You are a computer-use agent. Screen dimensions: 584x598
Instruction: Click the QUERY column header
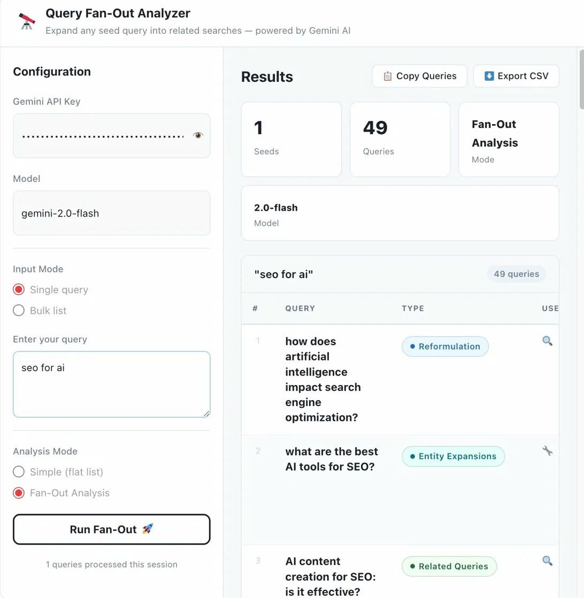click(300, 309)
